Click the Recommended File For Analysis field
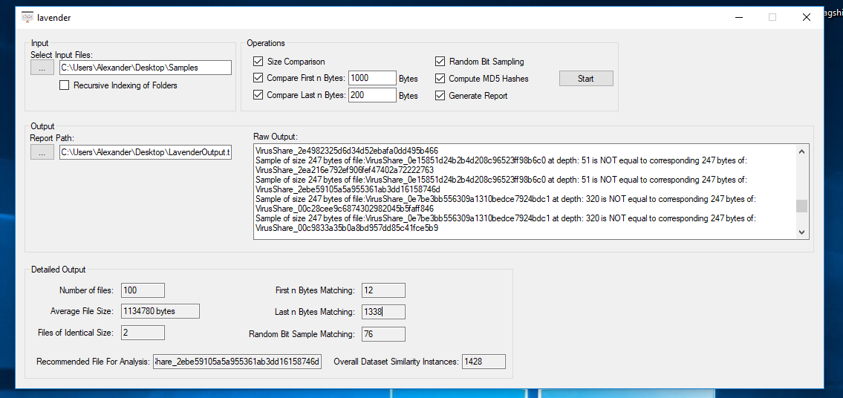 [x=238, y=362]
